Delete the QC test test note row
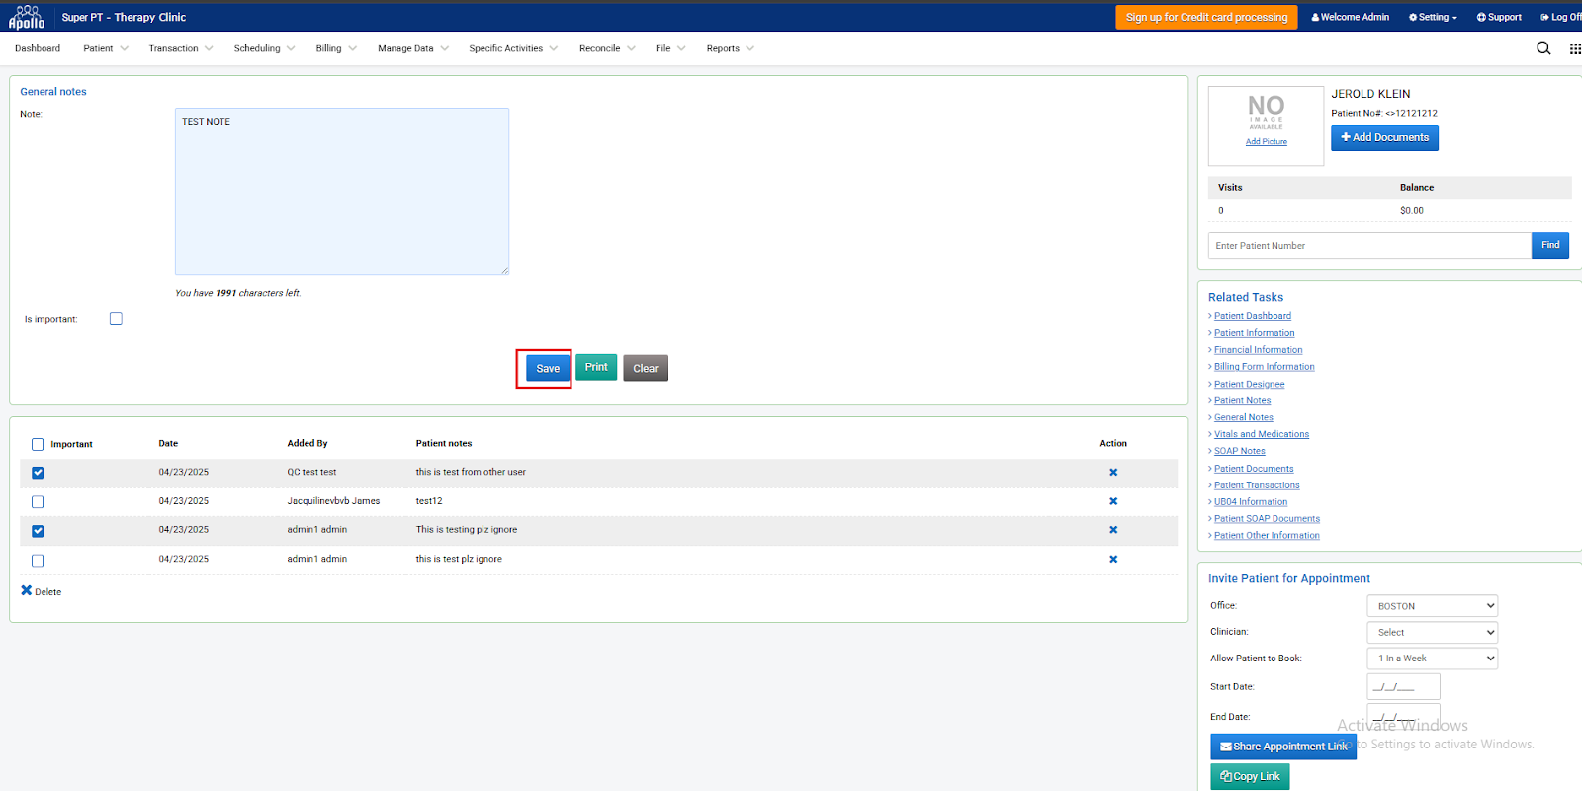Image resolution: width=1582 pixels, height=791 pixels. tap(1113, 473)
